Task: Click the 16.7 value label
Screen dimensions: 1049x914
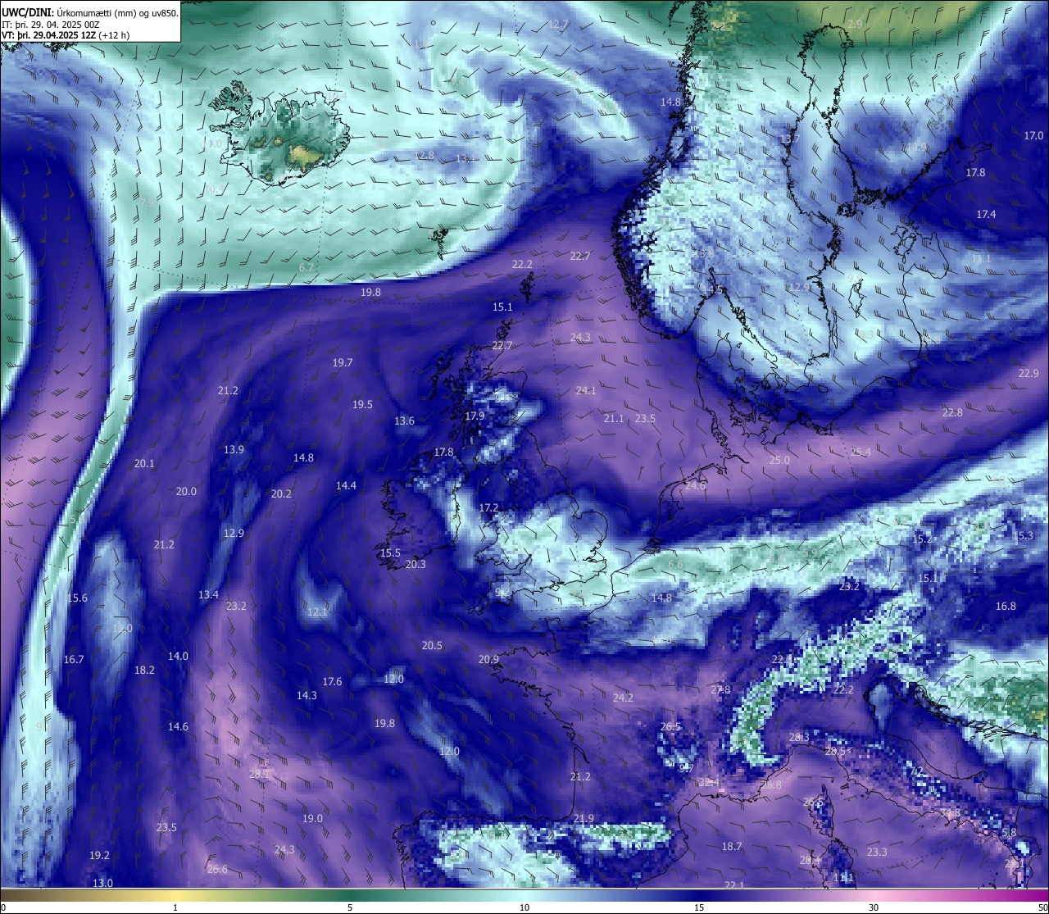Action: (x=74, y=659)
